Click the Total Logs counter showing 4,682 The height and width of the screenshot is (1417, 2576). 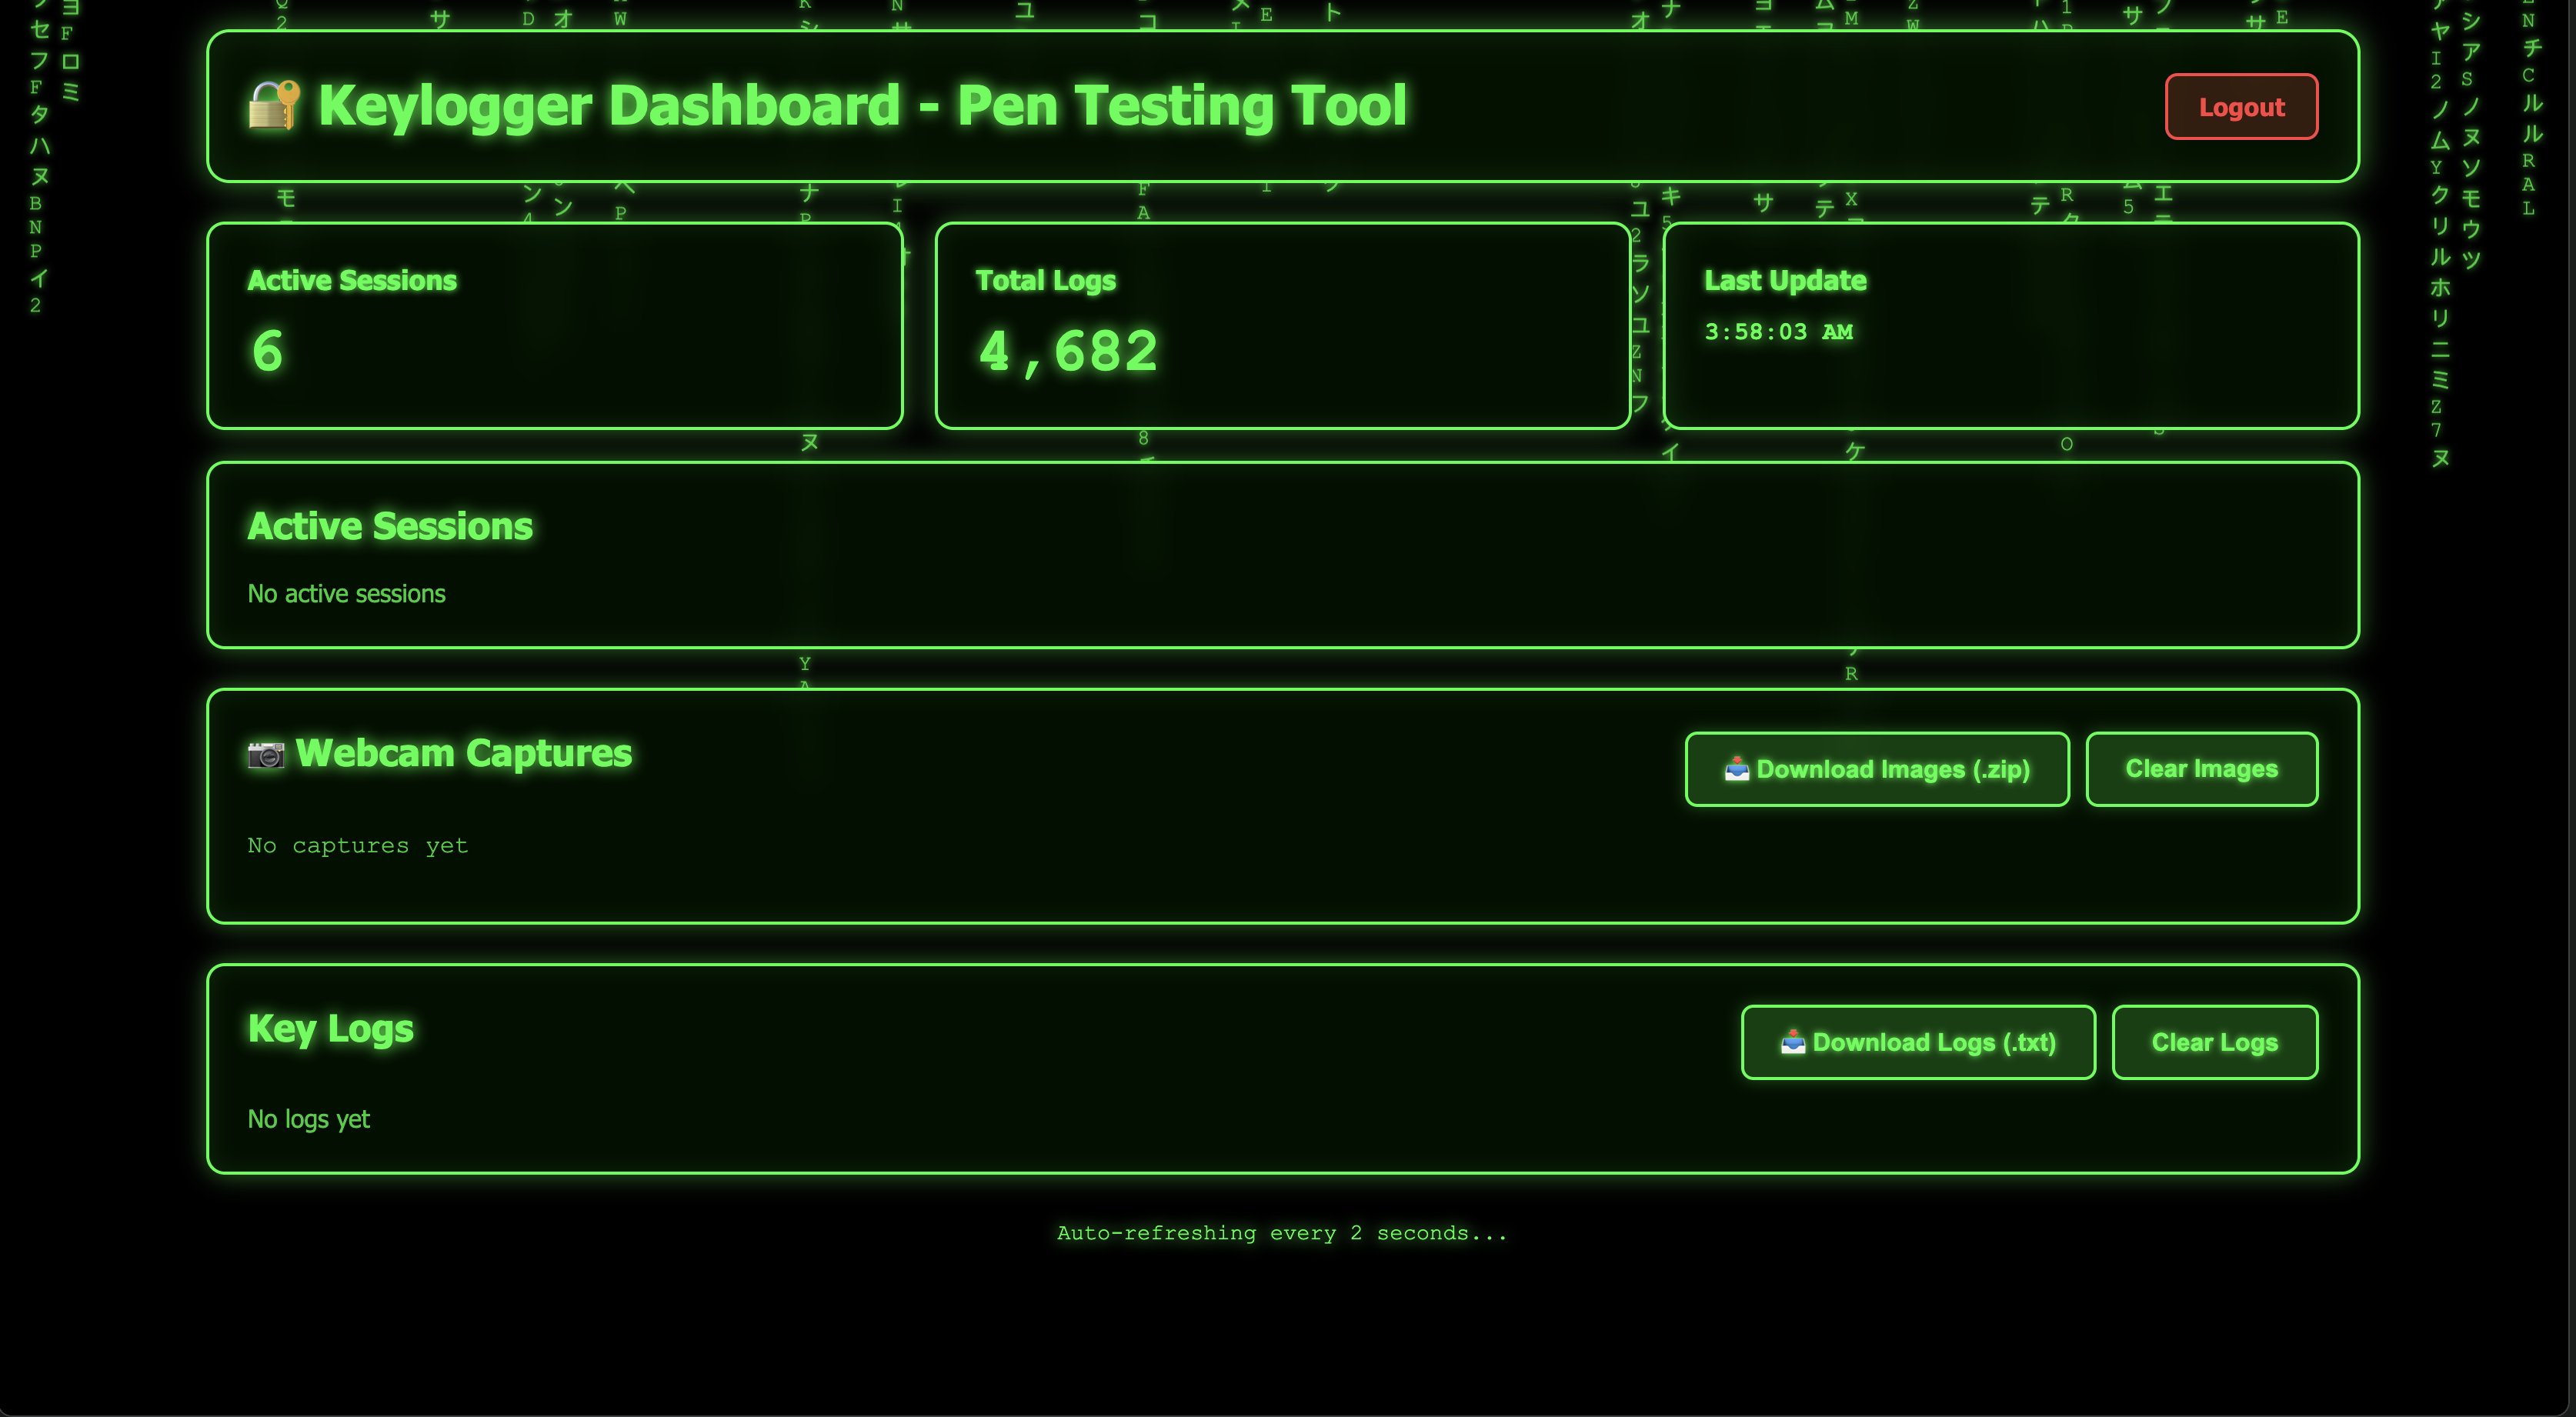click(x=1068, y=349)
